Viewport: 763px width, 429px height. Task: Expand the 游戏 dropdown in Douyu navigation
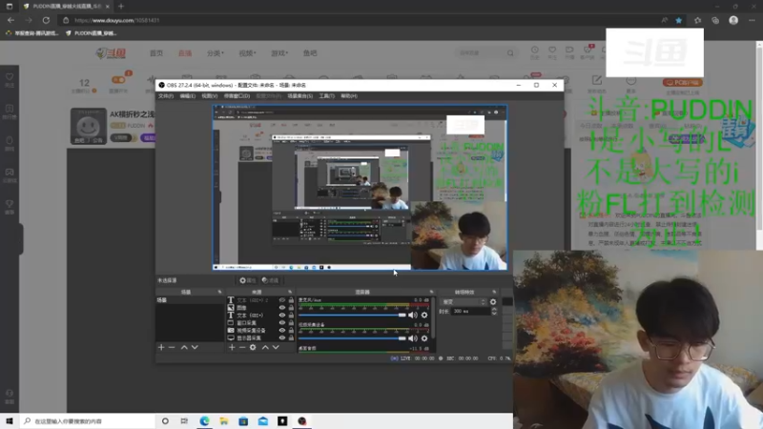pos(279,53)
